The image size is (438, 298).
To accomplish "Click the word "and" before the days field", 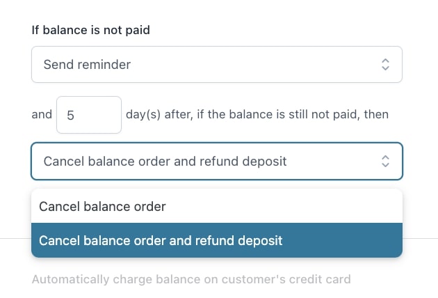I will pos(42,114).
